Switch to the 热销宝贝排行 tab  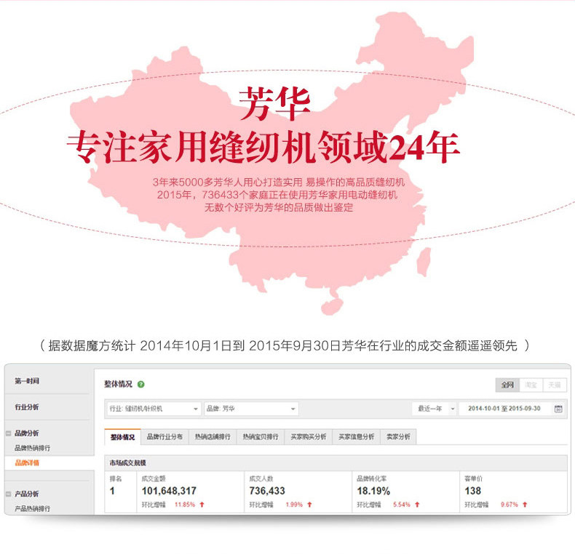tap(261, 437)
